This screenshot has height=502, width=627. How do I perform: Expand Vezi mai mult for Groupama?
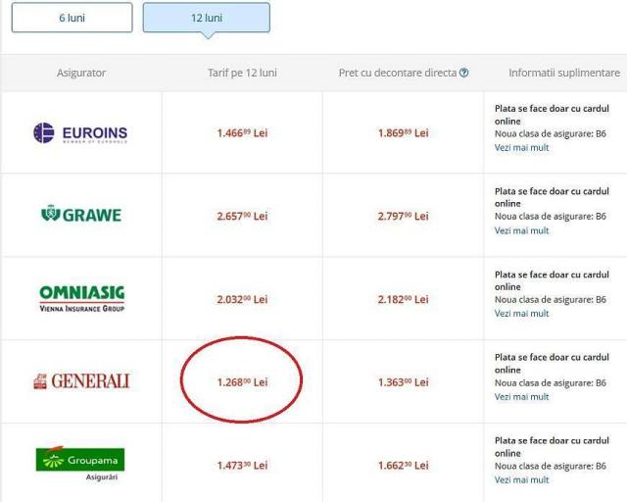pyautogui.click(x=521, y=480)
